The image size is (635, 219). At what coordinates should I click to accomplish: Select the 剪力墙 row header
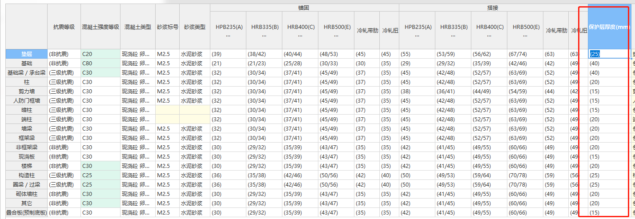(26, 91)
